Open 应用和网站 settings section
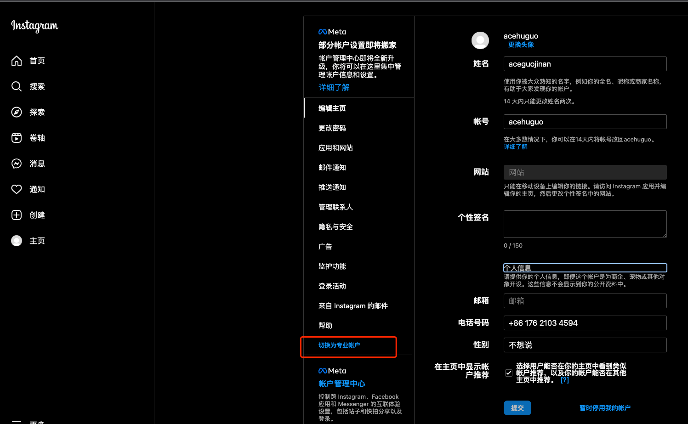Screen dimensions: 688x424 (x=335, y=148)
